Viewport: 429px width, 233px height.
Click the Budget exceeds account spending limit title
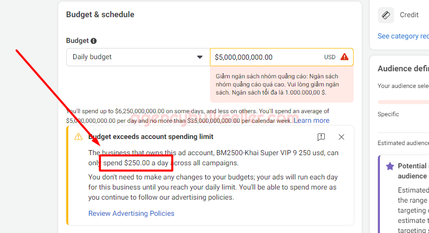coord(151,136)
